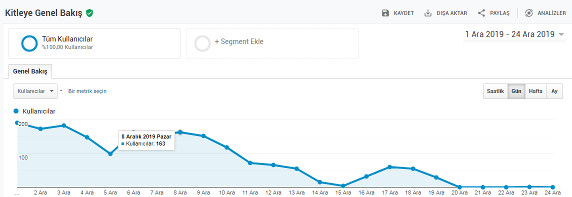Image resolution: width=572 pixels, height=197 pixels.
Task: Select the Hafta interval toggle
Action: click(x=535, y=91)
